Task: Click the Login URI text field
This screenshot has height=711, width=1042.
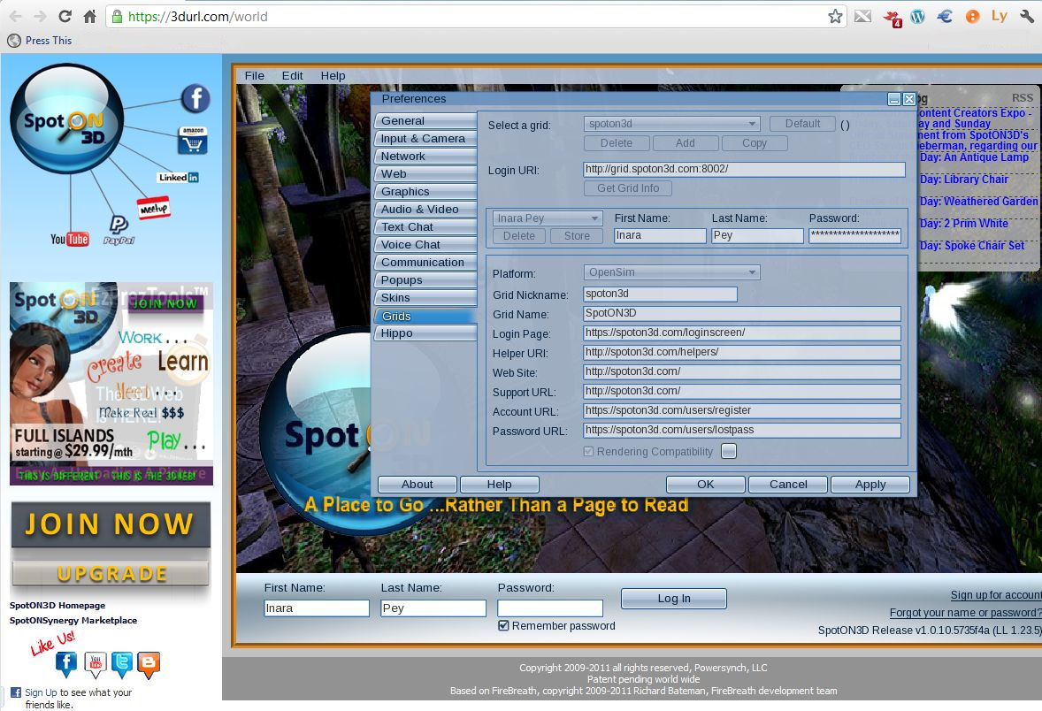Action: (744, 169)
